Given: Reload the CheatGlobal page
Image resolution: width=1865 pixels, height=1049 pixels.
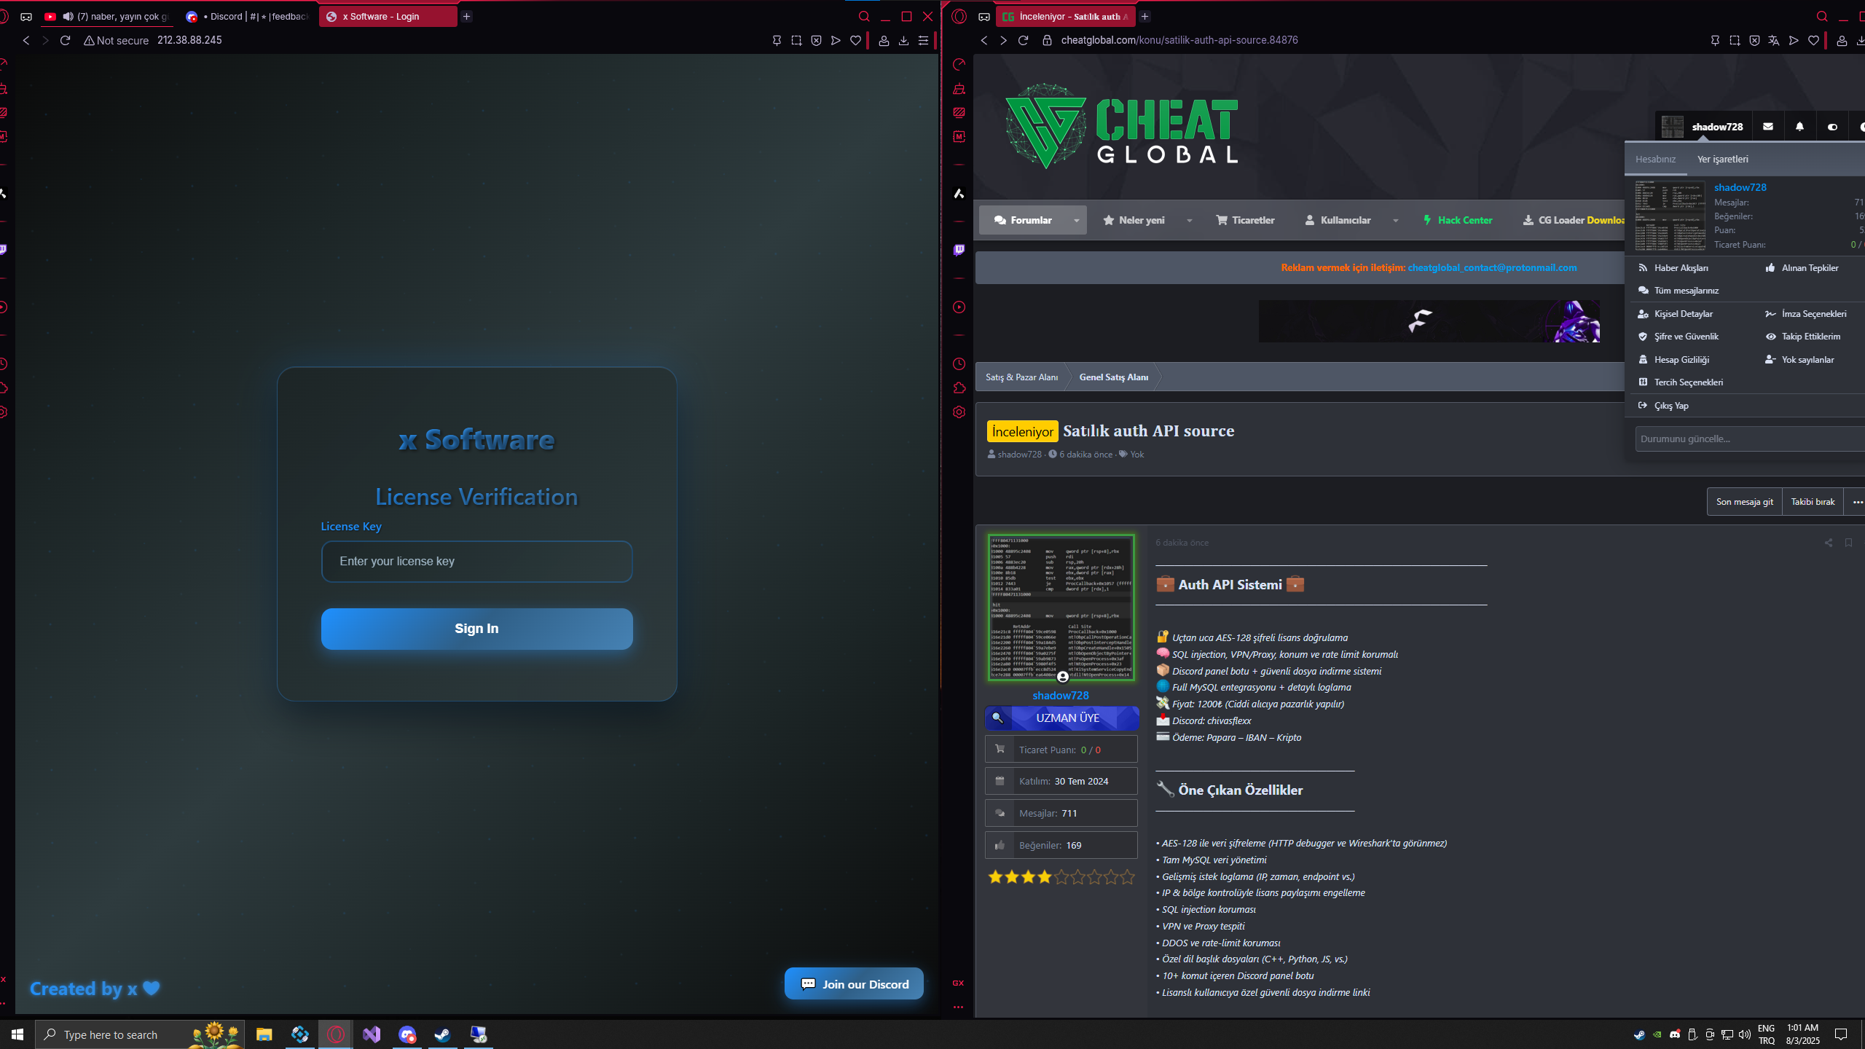Looking at the screenshot, I should (x=1023, y=40).
